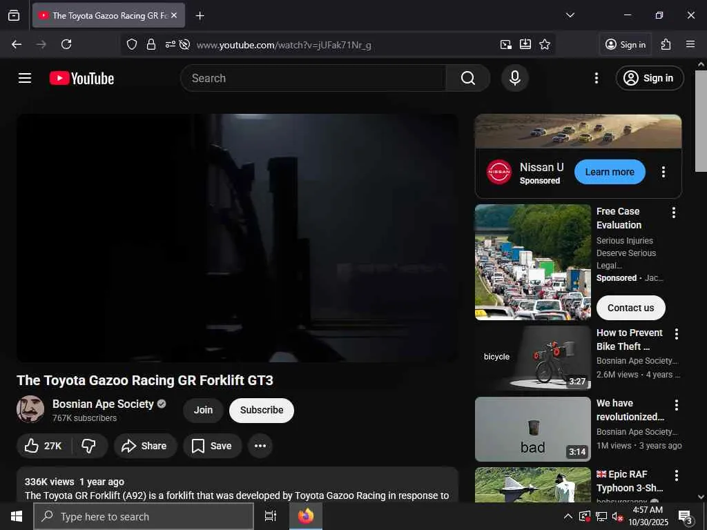Screen dimensions: 707x530
Task: Show site security padlock info
Action: [151, 44]
